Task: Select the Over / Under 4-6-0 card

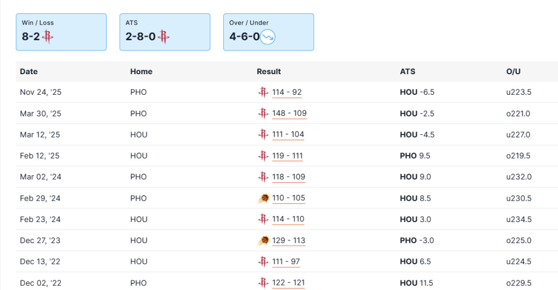Action: 268,32
